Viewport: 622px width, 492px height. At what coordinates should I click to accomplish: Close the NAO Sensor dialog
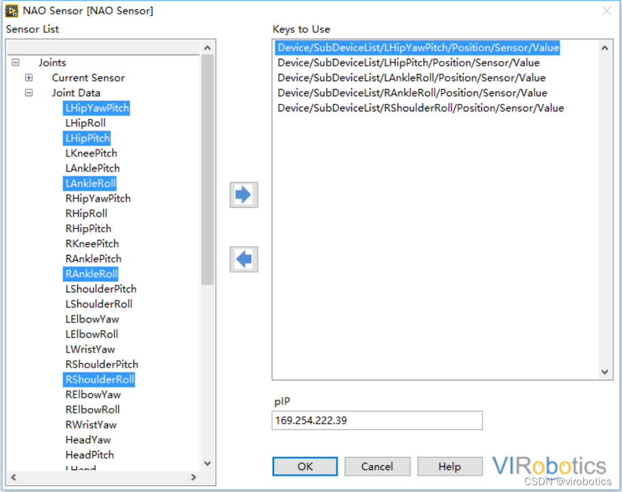606,11
